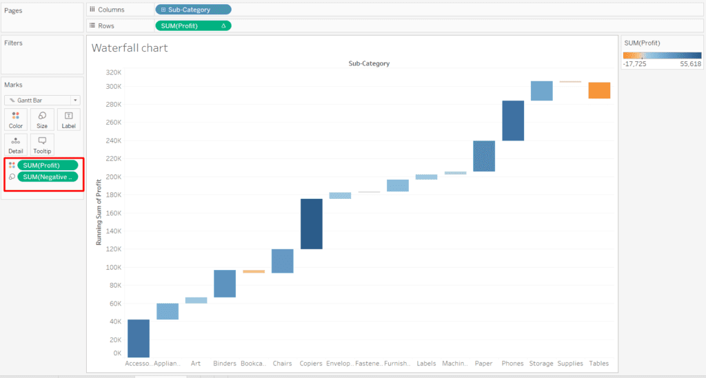Select the Art bar
706x378 pixels.
click(196, 300)
